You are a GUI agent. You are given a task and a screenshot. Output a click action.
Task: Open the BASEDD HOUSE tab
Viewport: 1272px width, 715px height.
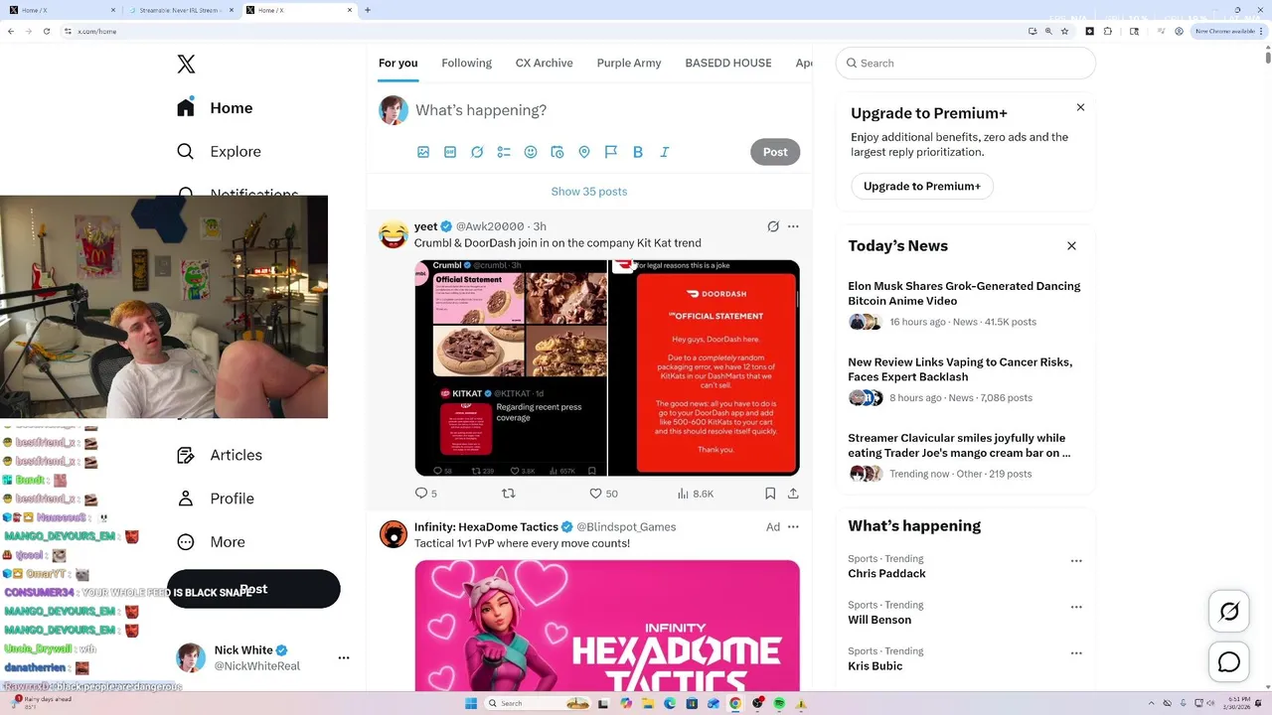pyautogui.click(x=728, y=63)
